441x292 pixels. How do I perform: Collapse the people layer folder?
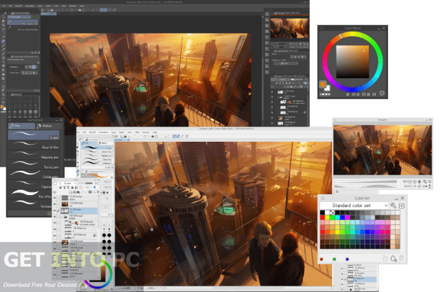[61, 217]
